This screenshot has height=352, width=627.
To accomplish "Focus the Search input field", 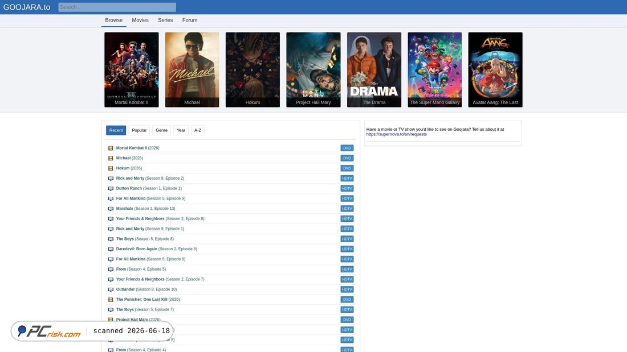I will (117, 7).
